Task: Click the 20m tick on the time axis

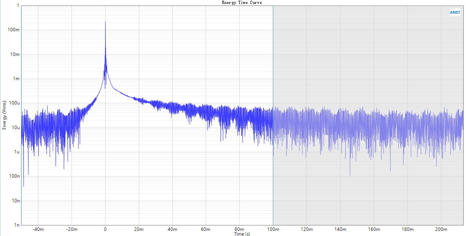Action: (139, 229)
